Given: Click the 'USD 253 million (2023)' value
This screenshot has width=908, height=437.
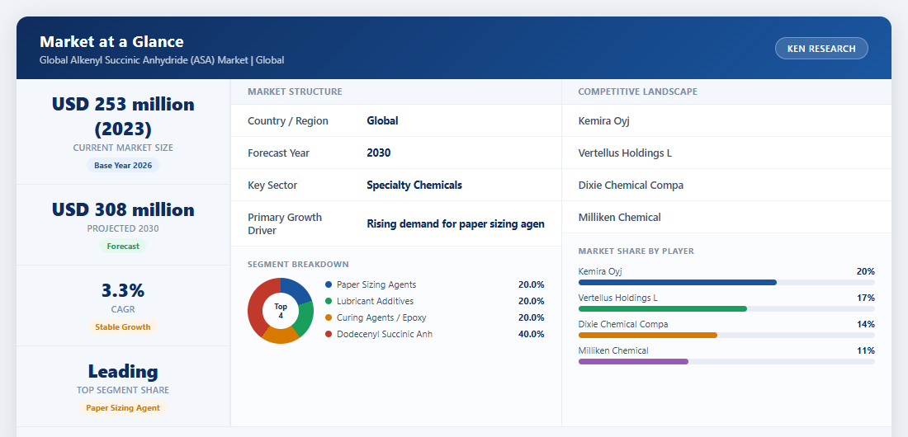Looking at the screenshot, I should (123, 116).
